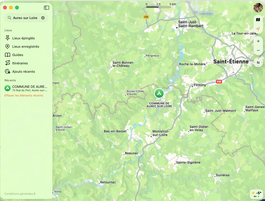Open the user profile avatar
This screenshot has height=201, width=265.
258,8
